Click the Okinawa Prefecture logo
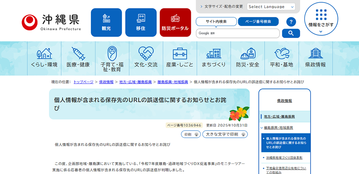The image size is (359, 174). 51,22
